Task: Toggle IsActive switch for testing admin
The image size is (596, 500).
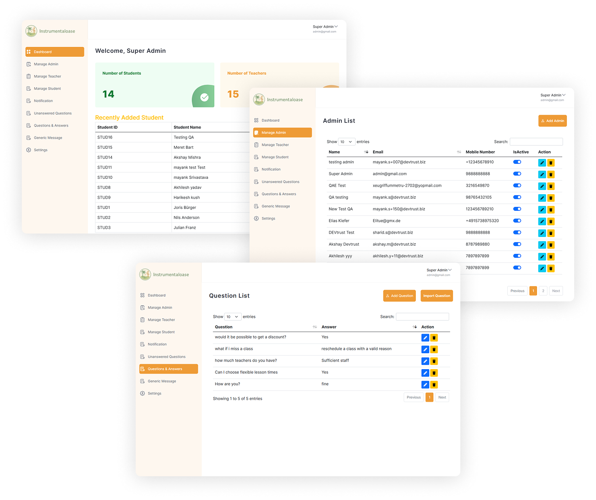Action: coord(517,162)
